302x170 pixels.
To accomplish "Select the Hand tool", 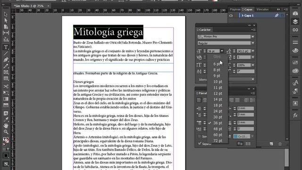I will [x=6, y=126].
